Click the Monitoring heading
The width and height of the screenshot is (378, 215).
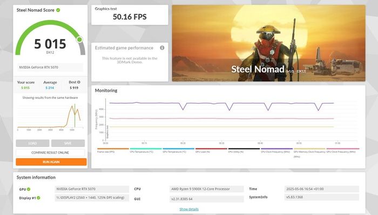[x=106, y=91]
